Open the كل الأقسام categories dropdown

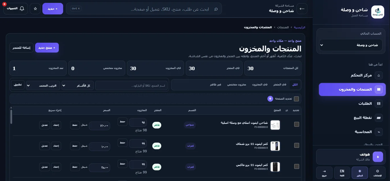point(78,86)
